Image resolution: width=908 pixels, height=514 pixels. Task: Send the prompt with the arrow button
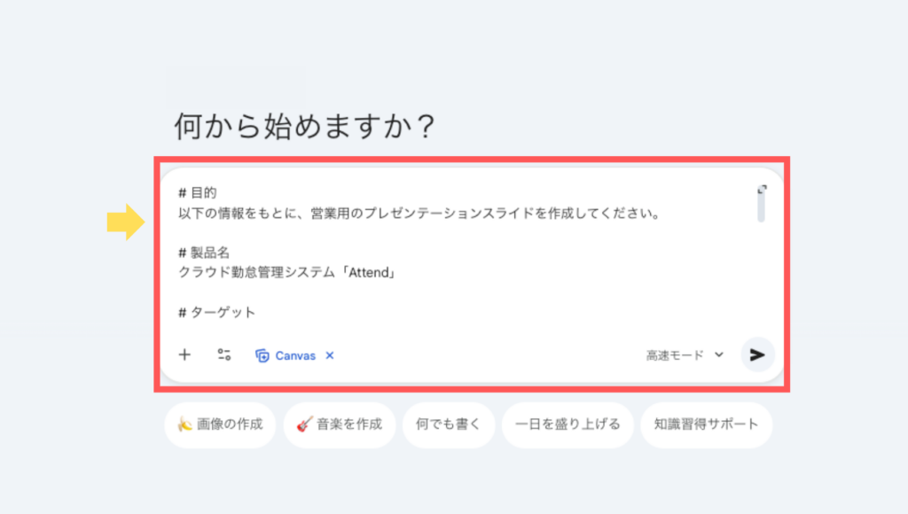757,354
